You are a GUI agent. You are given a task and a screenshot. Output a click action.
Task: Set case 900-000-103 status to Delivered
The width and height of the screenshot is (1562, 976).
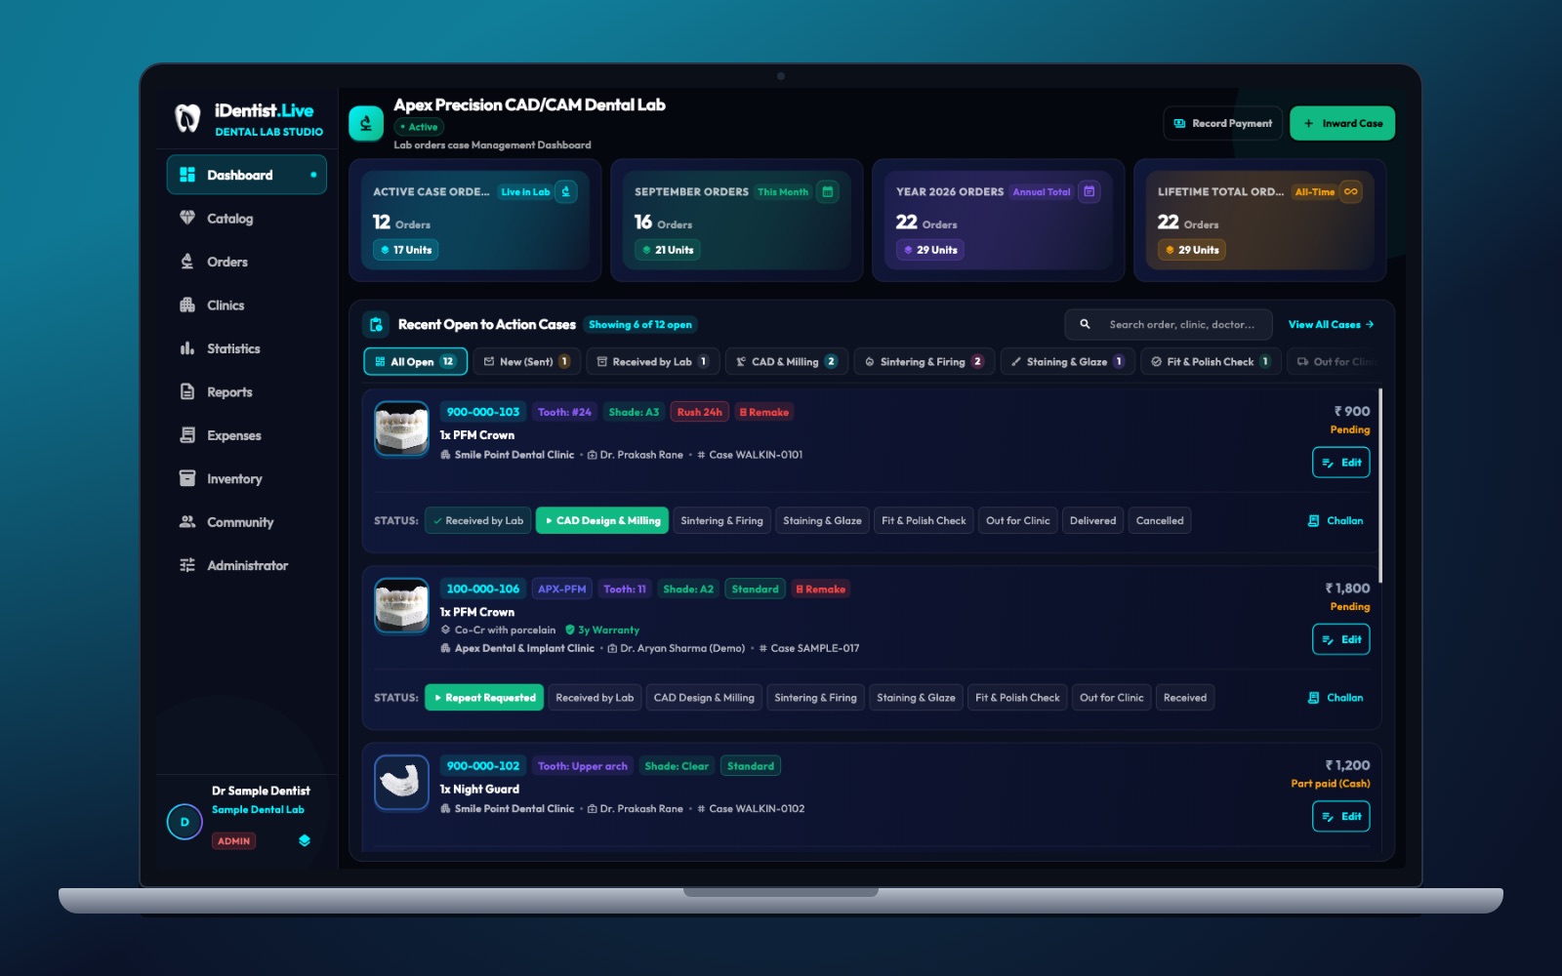[1092, 521]
